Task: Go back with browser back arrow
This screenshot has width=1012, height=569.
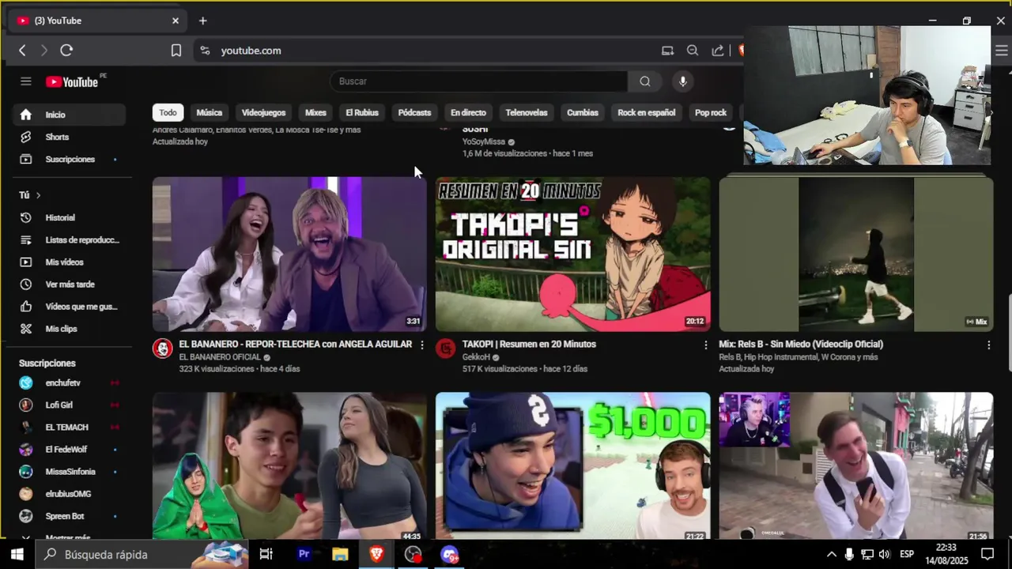Action: pyautogui.click(x=22, y=51)
